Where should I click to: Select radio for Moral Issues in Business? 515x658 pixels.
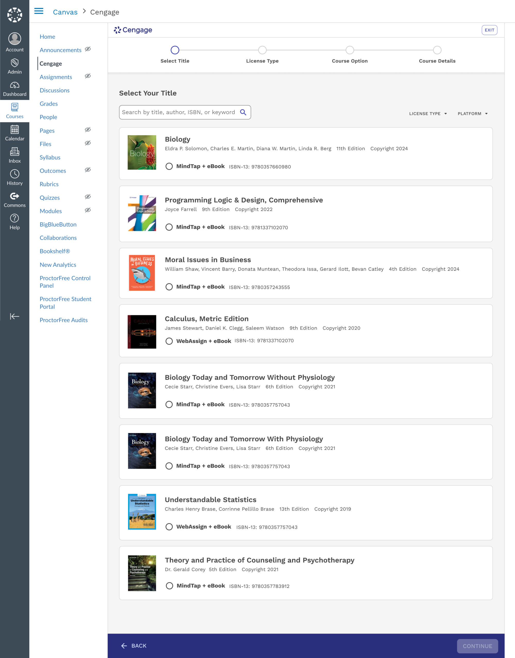pos(169,287)
